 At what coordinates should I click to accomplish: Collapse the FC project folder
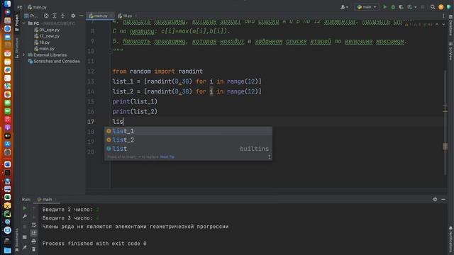coord(24,23)
